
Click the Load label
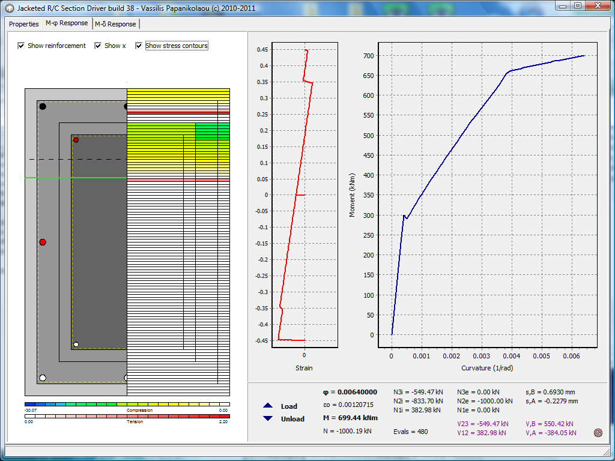click(x=289, y=406)
